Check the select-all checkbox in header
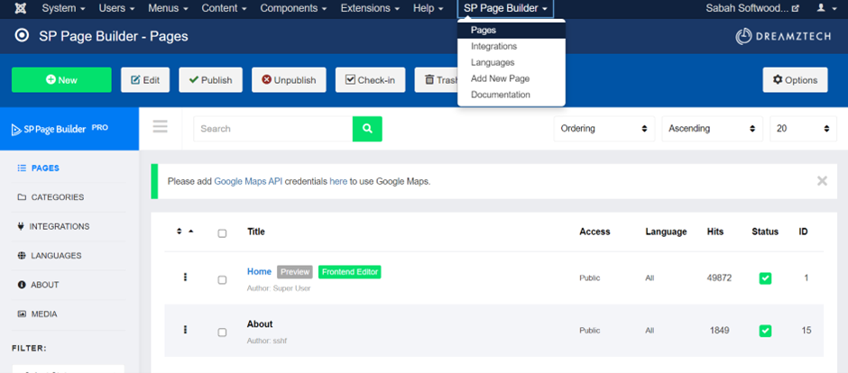 pos(222,233)
